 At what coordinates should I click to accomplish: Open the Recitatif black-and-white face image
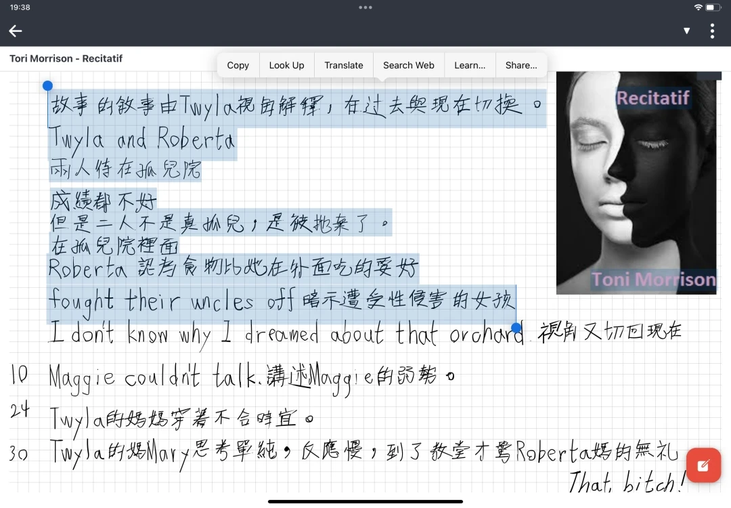(636, 183)
